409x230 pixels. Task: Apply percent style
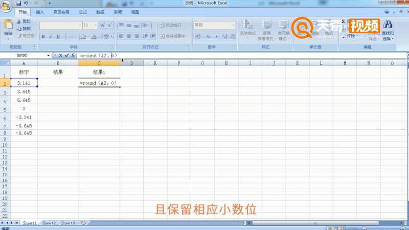click(209, 36)
